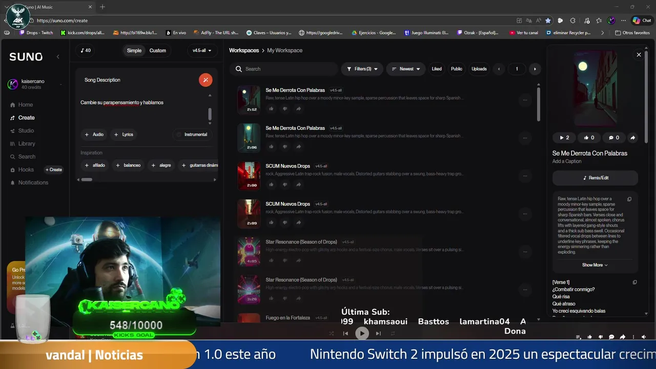Share the 2:12 Se Me Derrota track
Viewport: 656px width, 369px height.
pyautogui.click(x=299, y=109)
